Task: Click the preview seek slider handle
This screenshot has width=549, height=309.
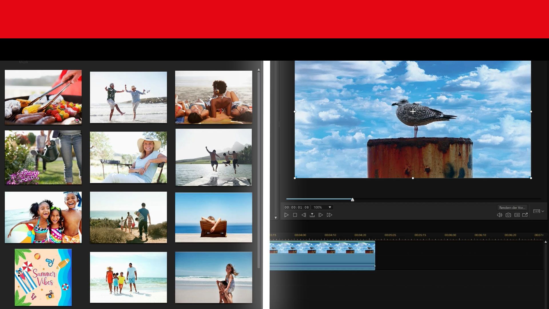Action: (353, 199)
